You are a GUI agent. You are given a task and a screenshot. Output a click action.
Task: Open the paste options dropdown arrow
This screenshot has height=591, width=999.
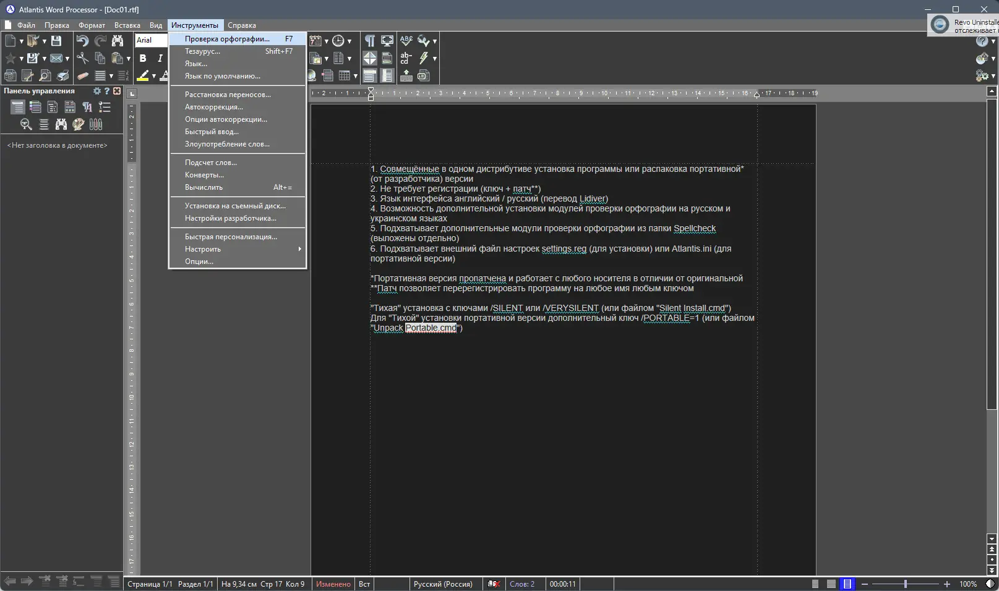(128, 59)
